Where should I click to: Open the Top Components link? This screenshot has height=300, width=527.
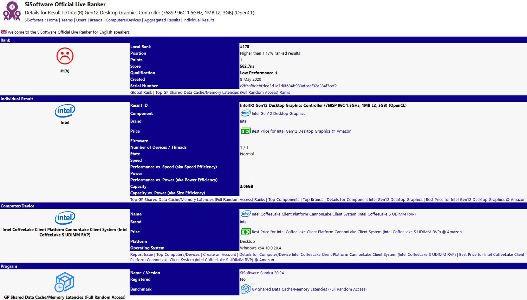click(x=284, y=200)
